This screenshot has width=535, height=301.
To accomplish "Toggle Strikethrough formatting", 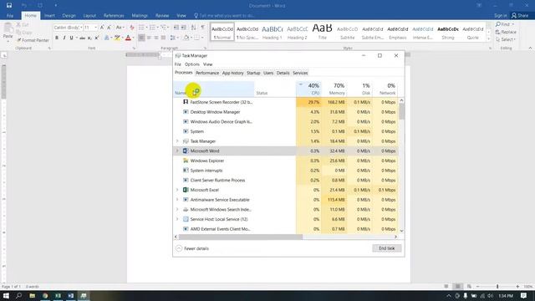I will (x=82, y=38).
